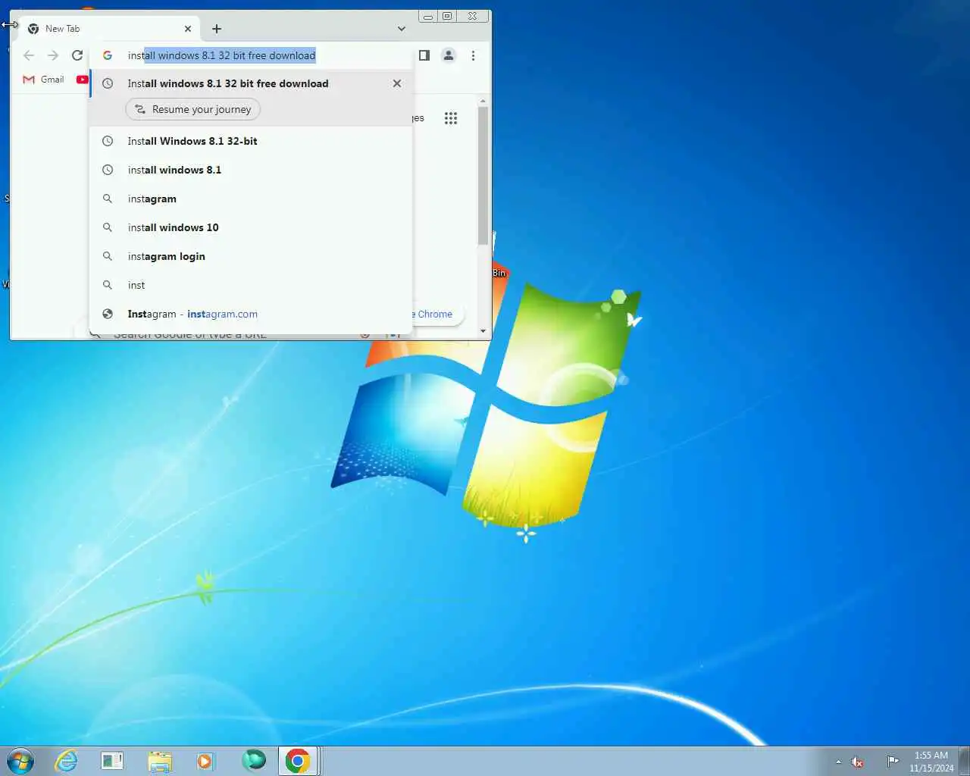Screen dimensions: 970x776
Task: Click the Show desktop strip
Action: click(x=964, y=762)
